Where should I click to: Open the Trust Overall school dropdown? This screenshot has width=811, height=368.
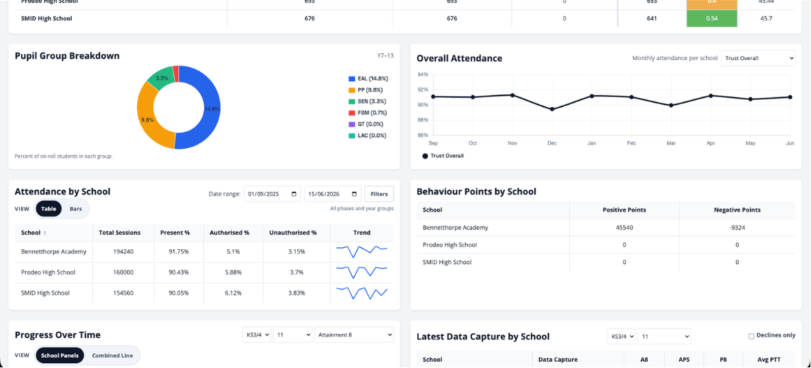point(758,59)
